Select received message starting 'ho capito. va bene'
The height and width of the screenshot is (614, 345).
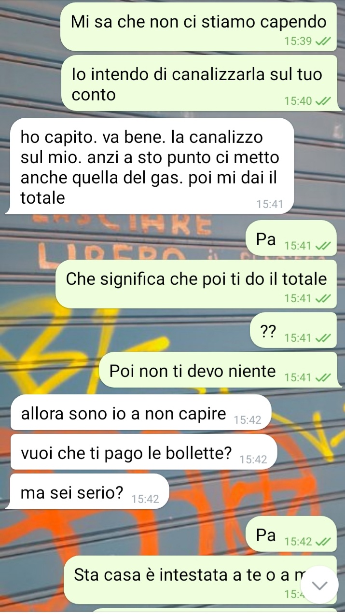(x=150, y=166)
